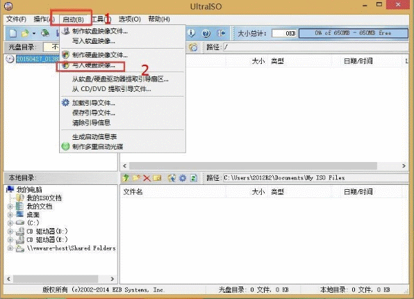The width and height of the screenshot is (414, 299).
Task: Click the New file toolbar icon
Action: (x=13, y=33)
